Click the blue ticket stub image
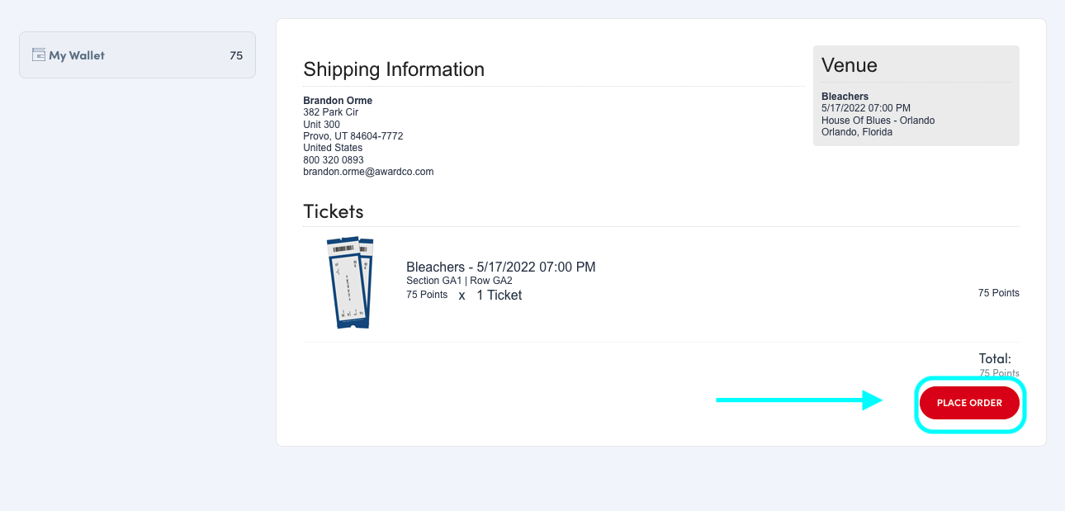This screenshot has width=1065, height=511. coord(351,283)
